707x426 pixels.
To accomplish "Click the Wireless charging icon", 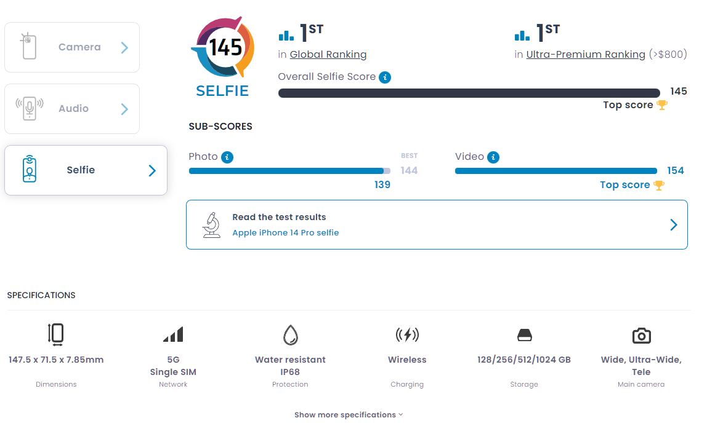I will (407, 334).
